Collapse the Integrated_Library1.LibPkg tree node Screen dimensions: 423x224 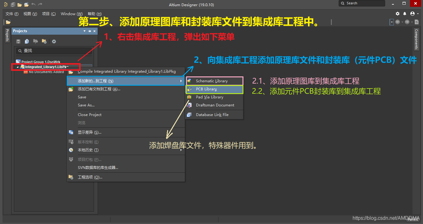pos(17,67)
